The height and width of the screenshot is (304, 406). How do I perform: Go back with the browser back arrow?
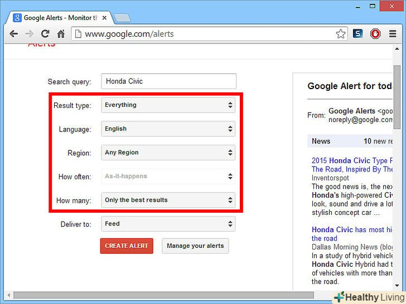click(14, 34)
